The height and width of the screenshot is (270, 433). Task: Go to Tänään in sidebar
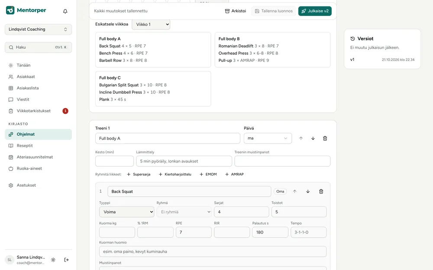39,65
